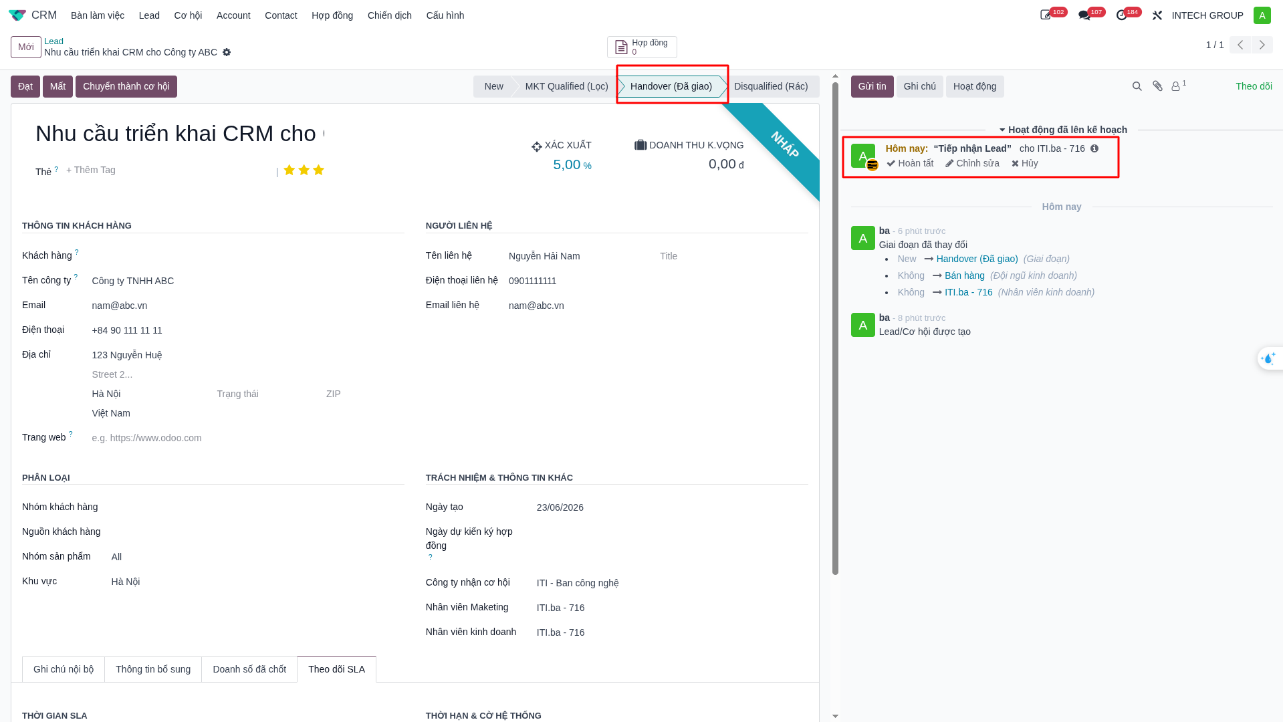
Task: Click the Theo dõi follow link
Action: click(x=1254, y=86)
